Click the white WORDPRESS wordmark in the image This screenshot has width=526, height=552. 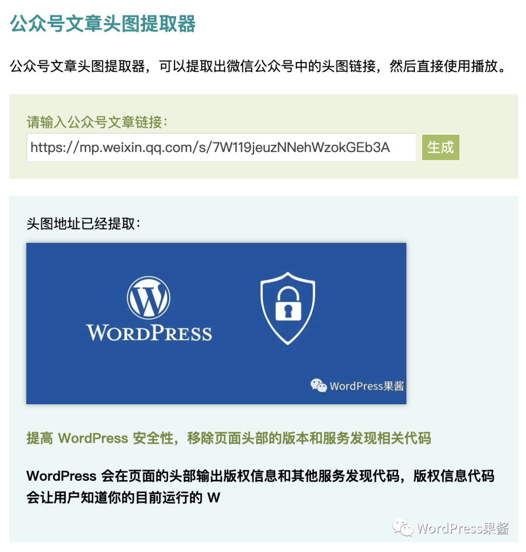[x=149, y=333]
